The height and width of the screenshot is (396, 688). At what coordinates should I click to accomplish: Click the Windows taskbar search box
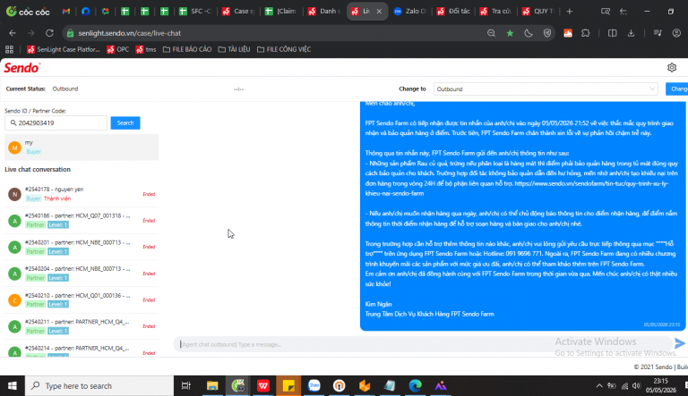click(x=99, y=385)
